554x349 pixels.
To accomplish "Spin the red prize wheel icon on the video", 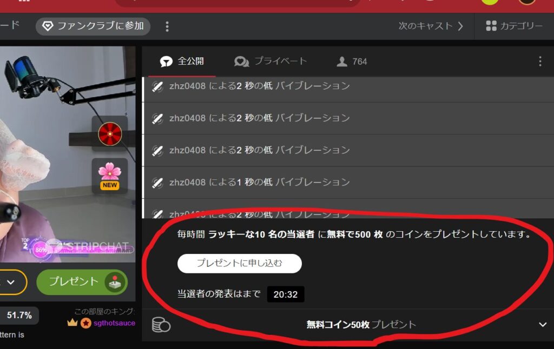I will 110,133.
